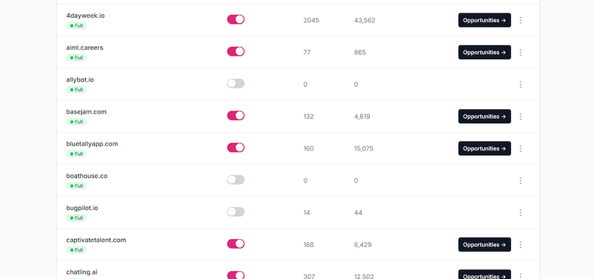
Task: Open the three-dot menu for aiml.careers
Action: [x=520, y=52]
